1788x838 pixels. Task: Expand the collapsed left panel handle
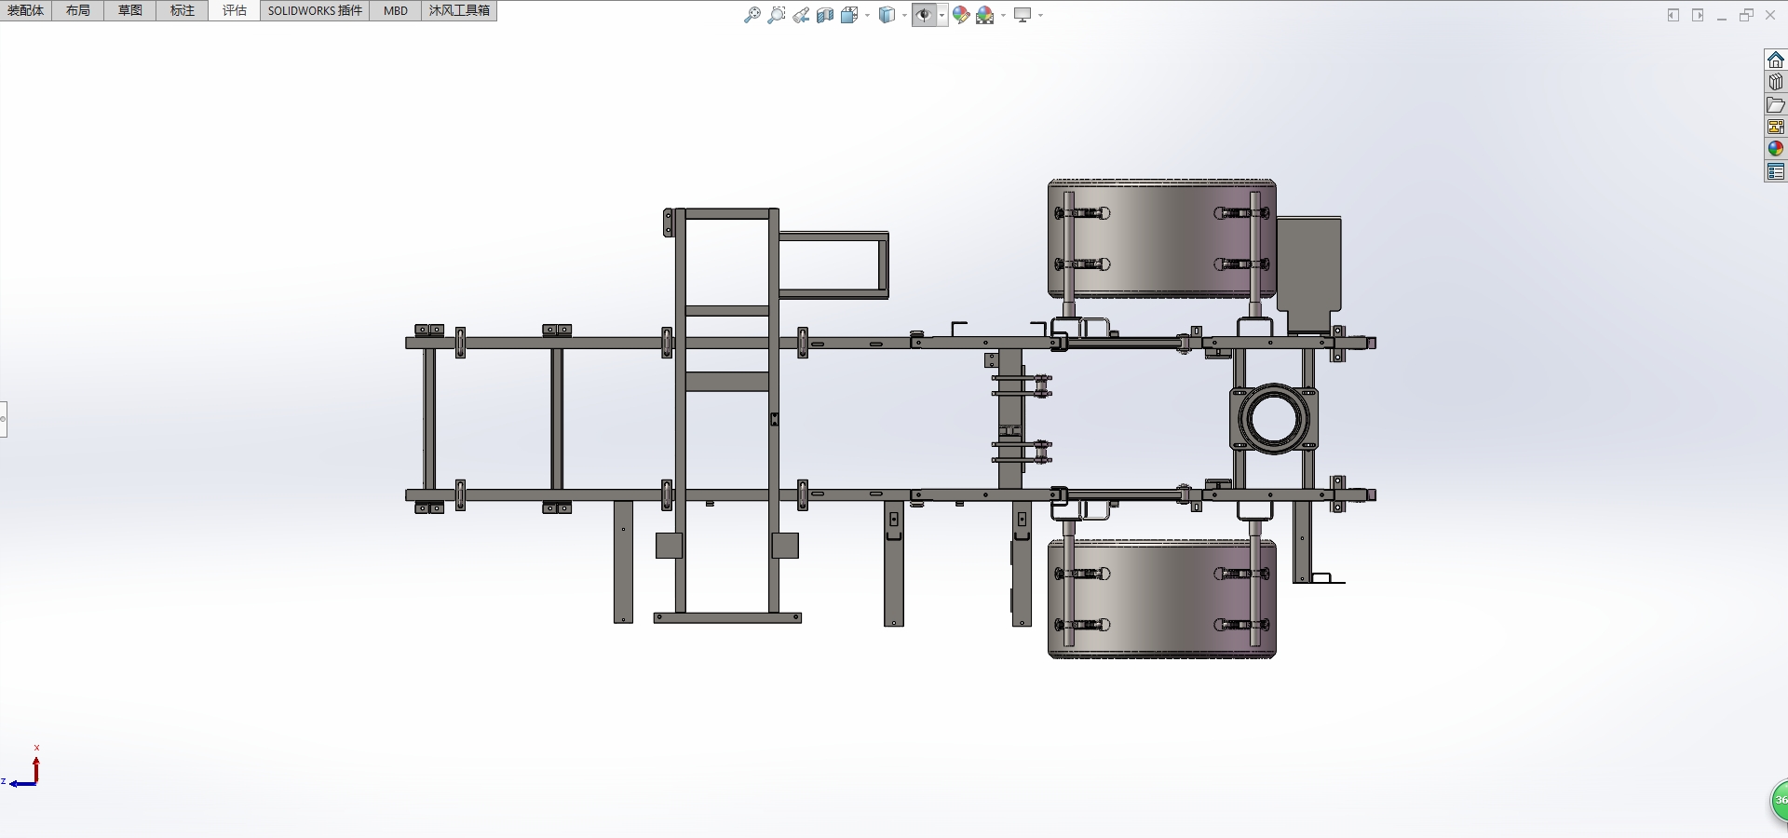pos(4,419)
